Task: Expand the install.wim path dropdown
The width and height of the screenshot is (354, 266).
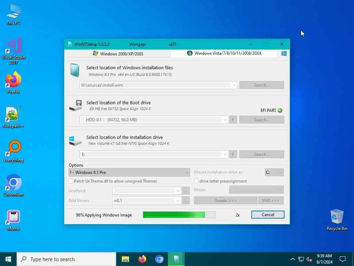Action: tap(234, 85)
